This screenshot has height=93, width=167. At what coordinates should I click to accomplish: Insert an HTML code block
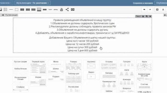[56, 10]
